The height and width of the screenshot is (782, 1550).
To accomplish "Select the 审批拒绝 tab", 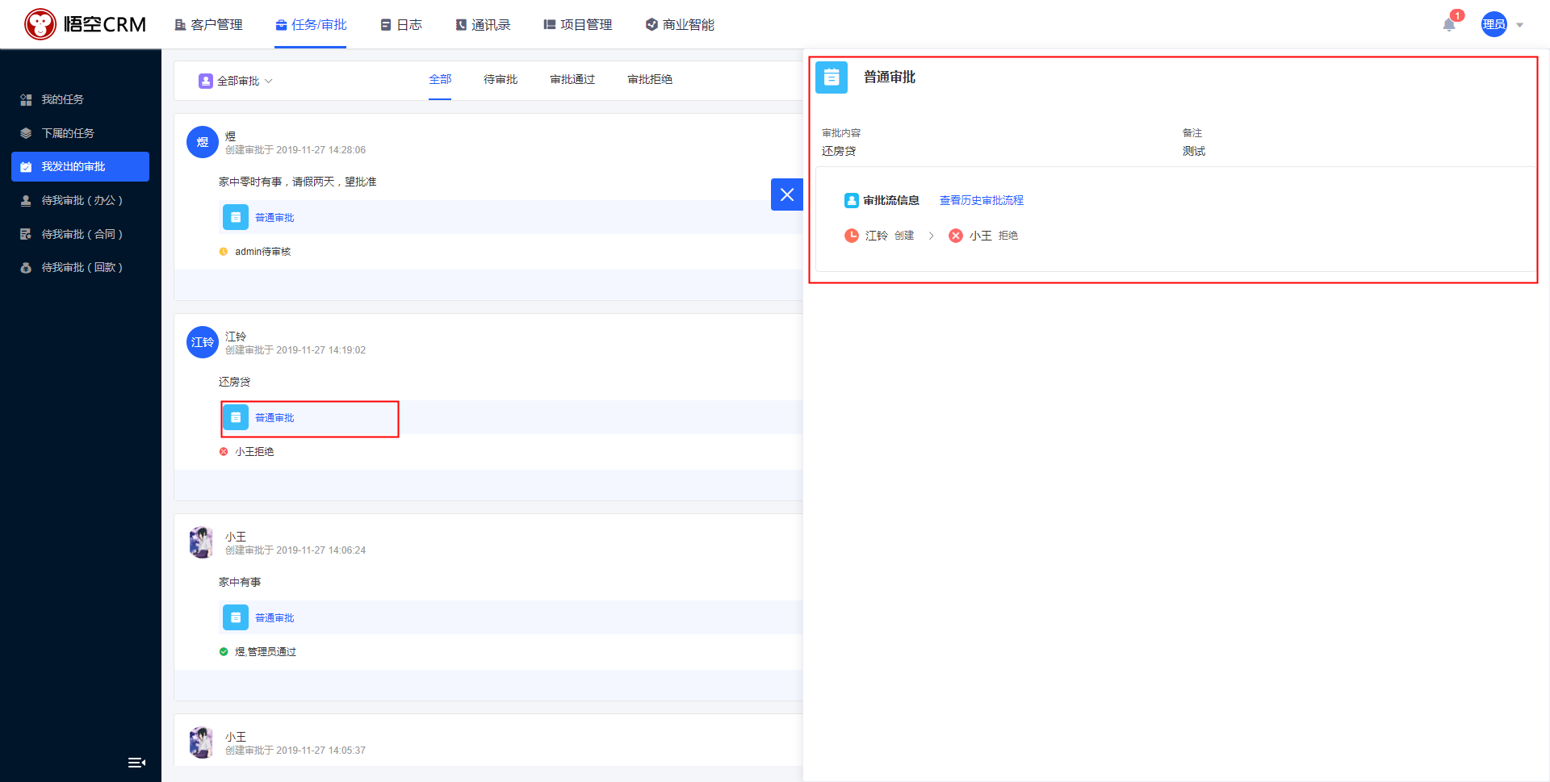I will (649, 79).
